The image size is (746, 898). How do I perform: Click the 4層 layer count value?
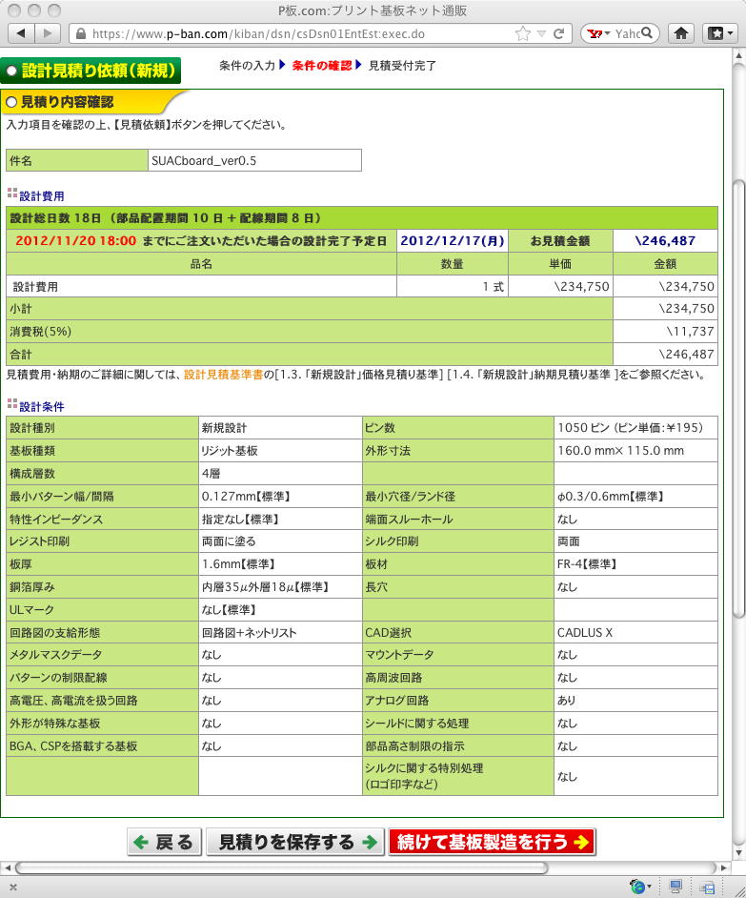211,473
